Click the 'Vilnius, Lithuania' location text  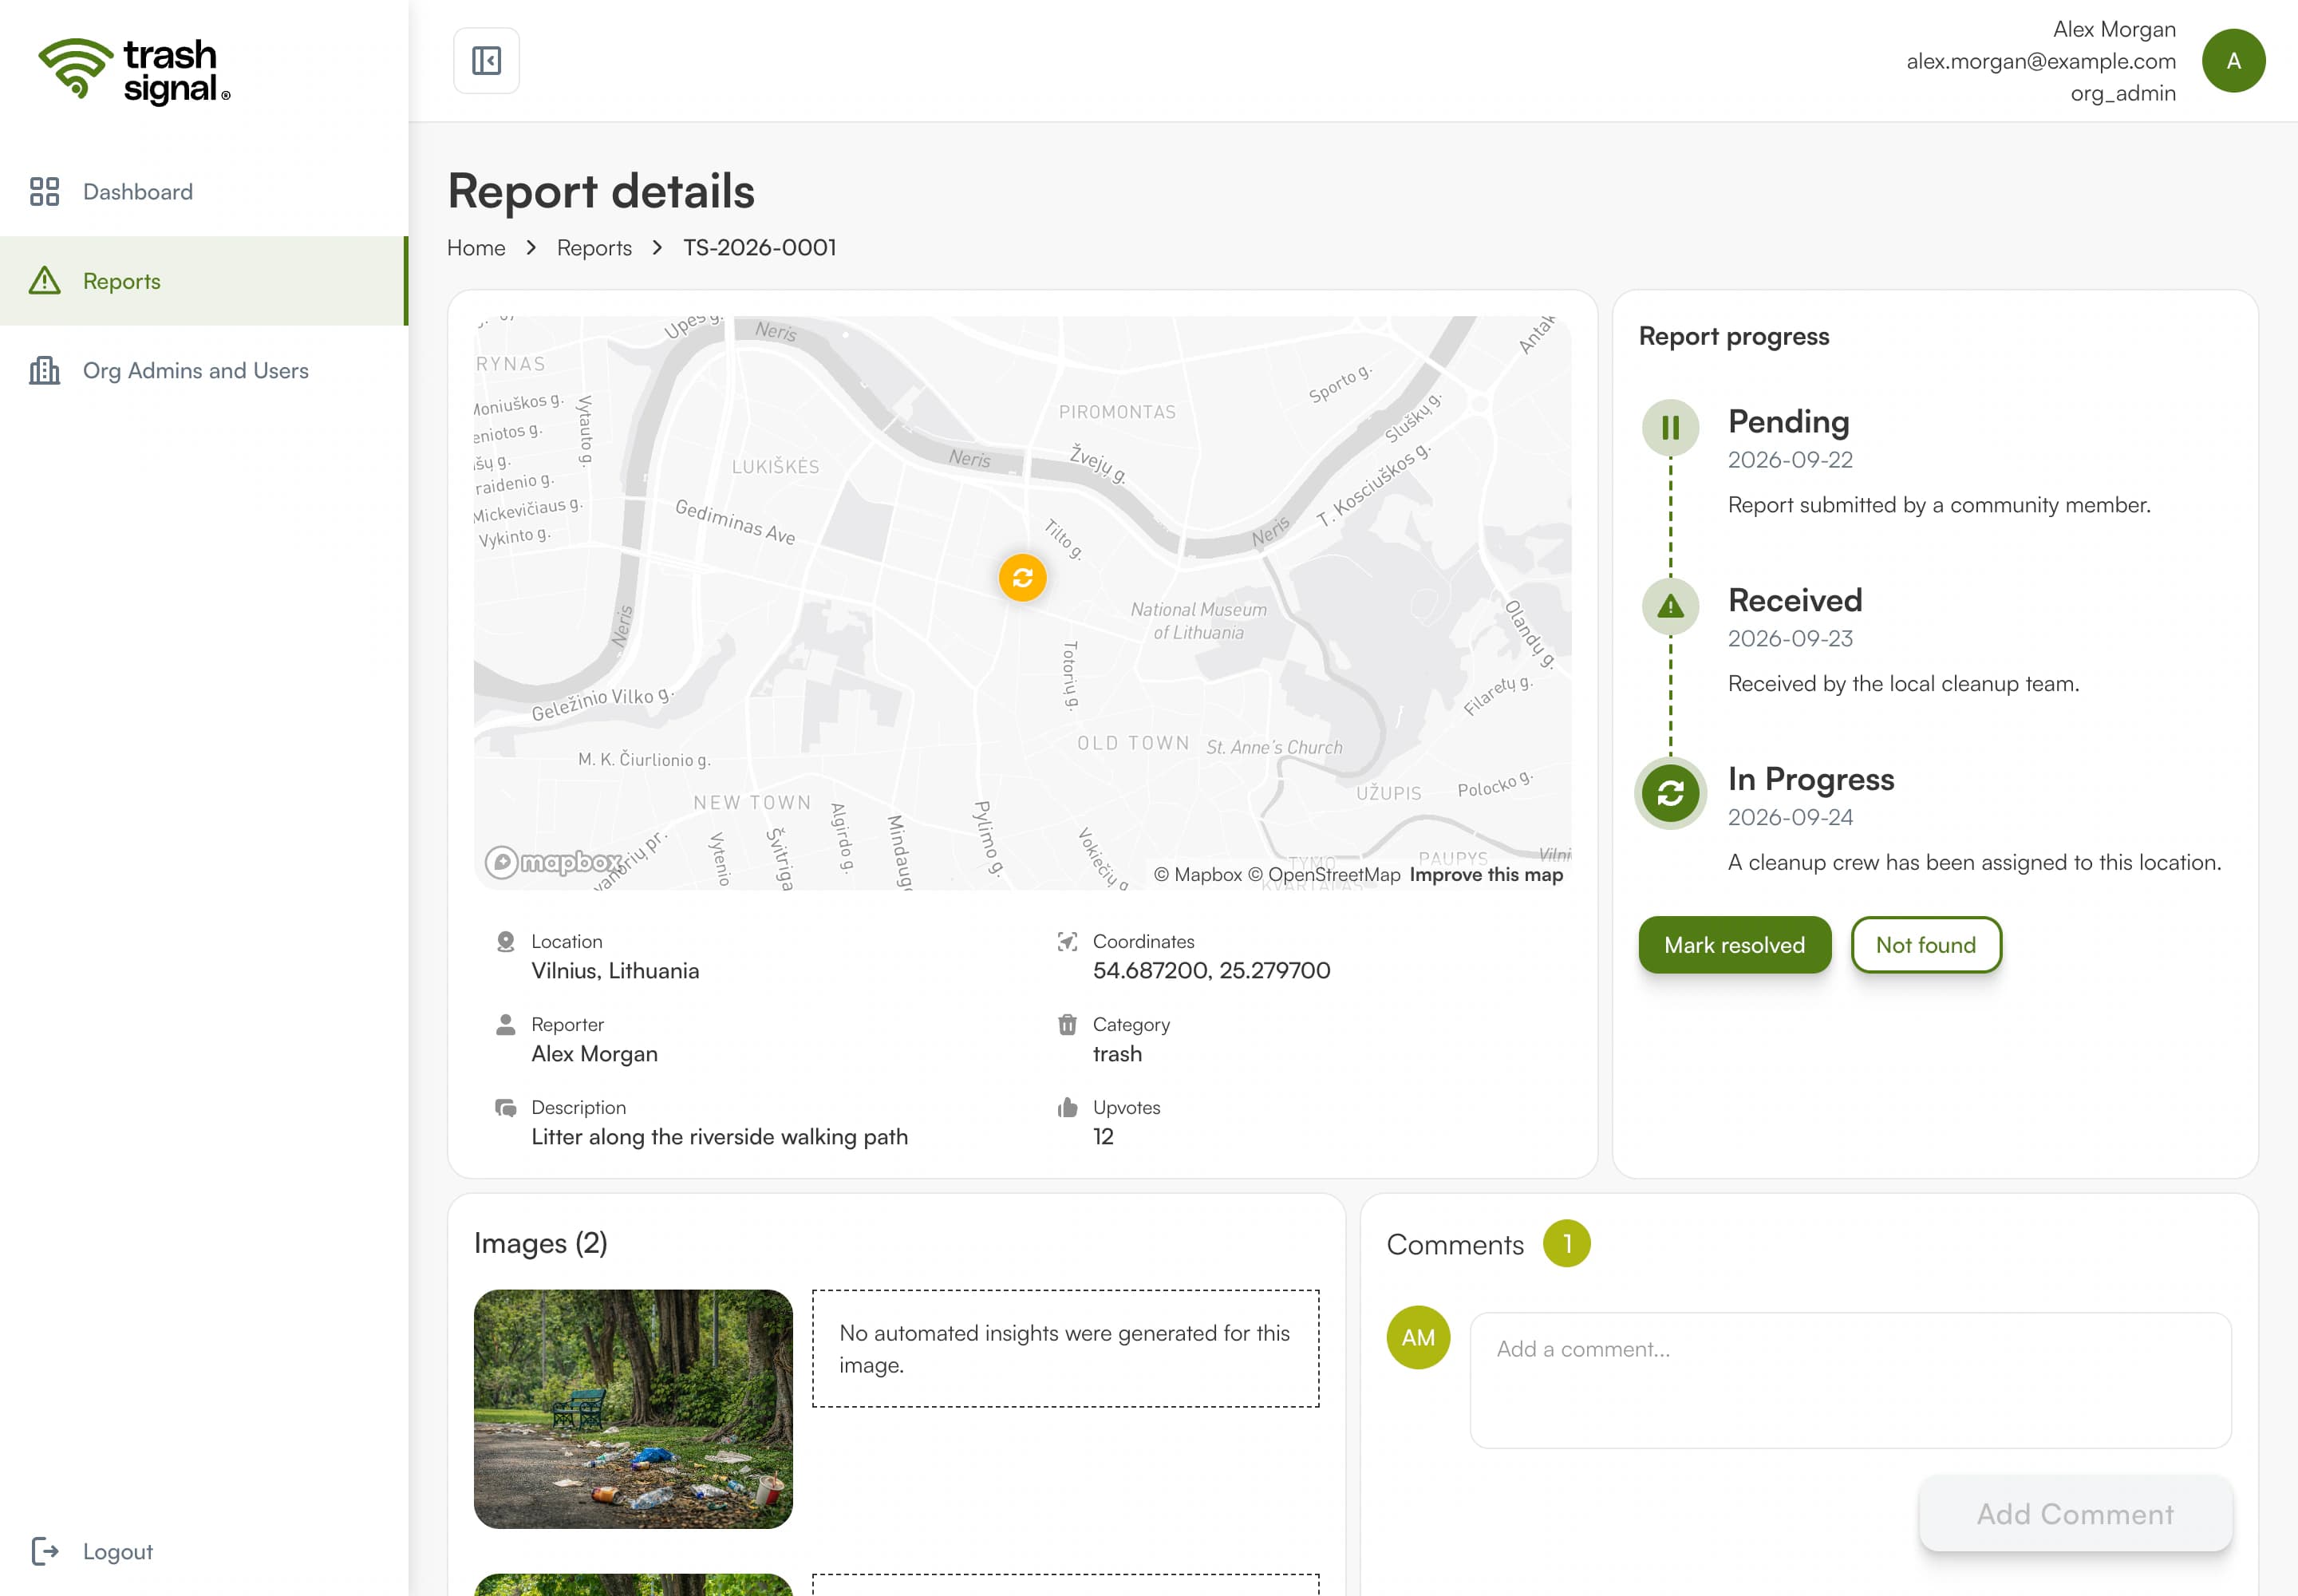click(615, 970)
